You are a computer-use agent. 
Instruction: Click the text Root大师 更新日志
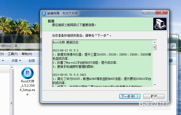tap(66, 42)
